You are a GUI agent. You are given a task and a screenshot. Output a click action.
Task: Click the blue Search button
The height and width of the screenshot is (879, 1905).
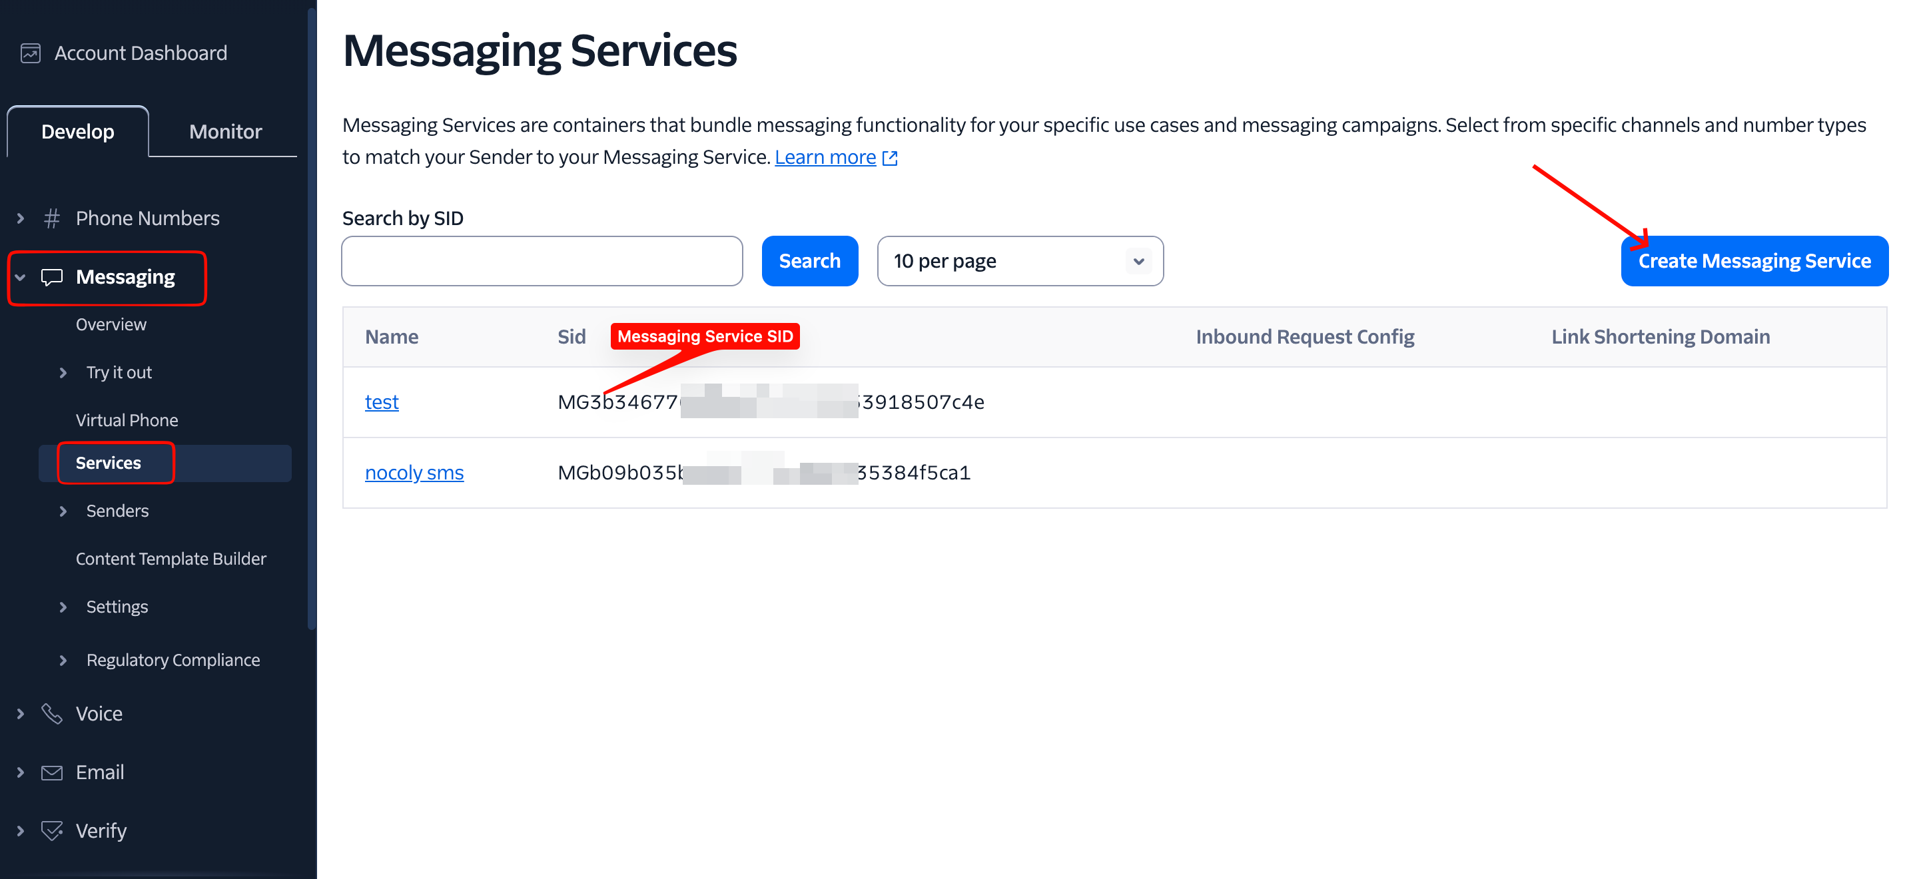[809, 261]
